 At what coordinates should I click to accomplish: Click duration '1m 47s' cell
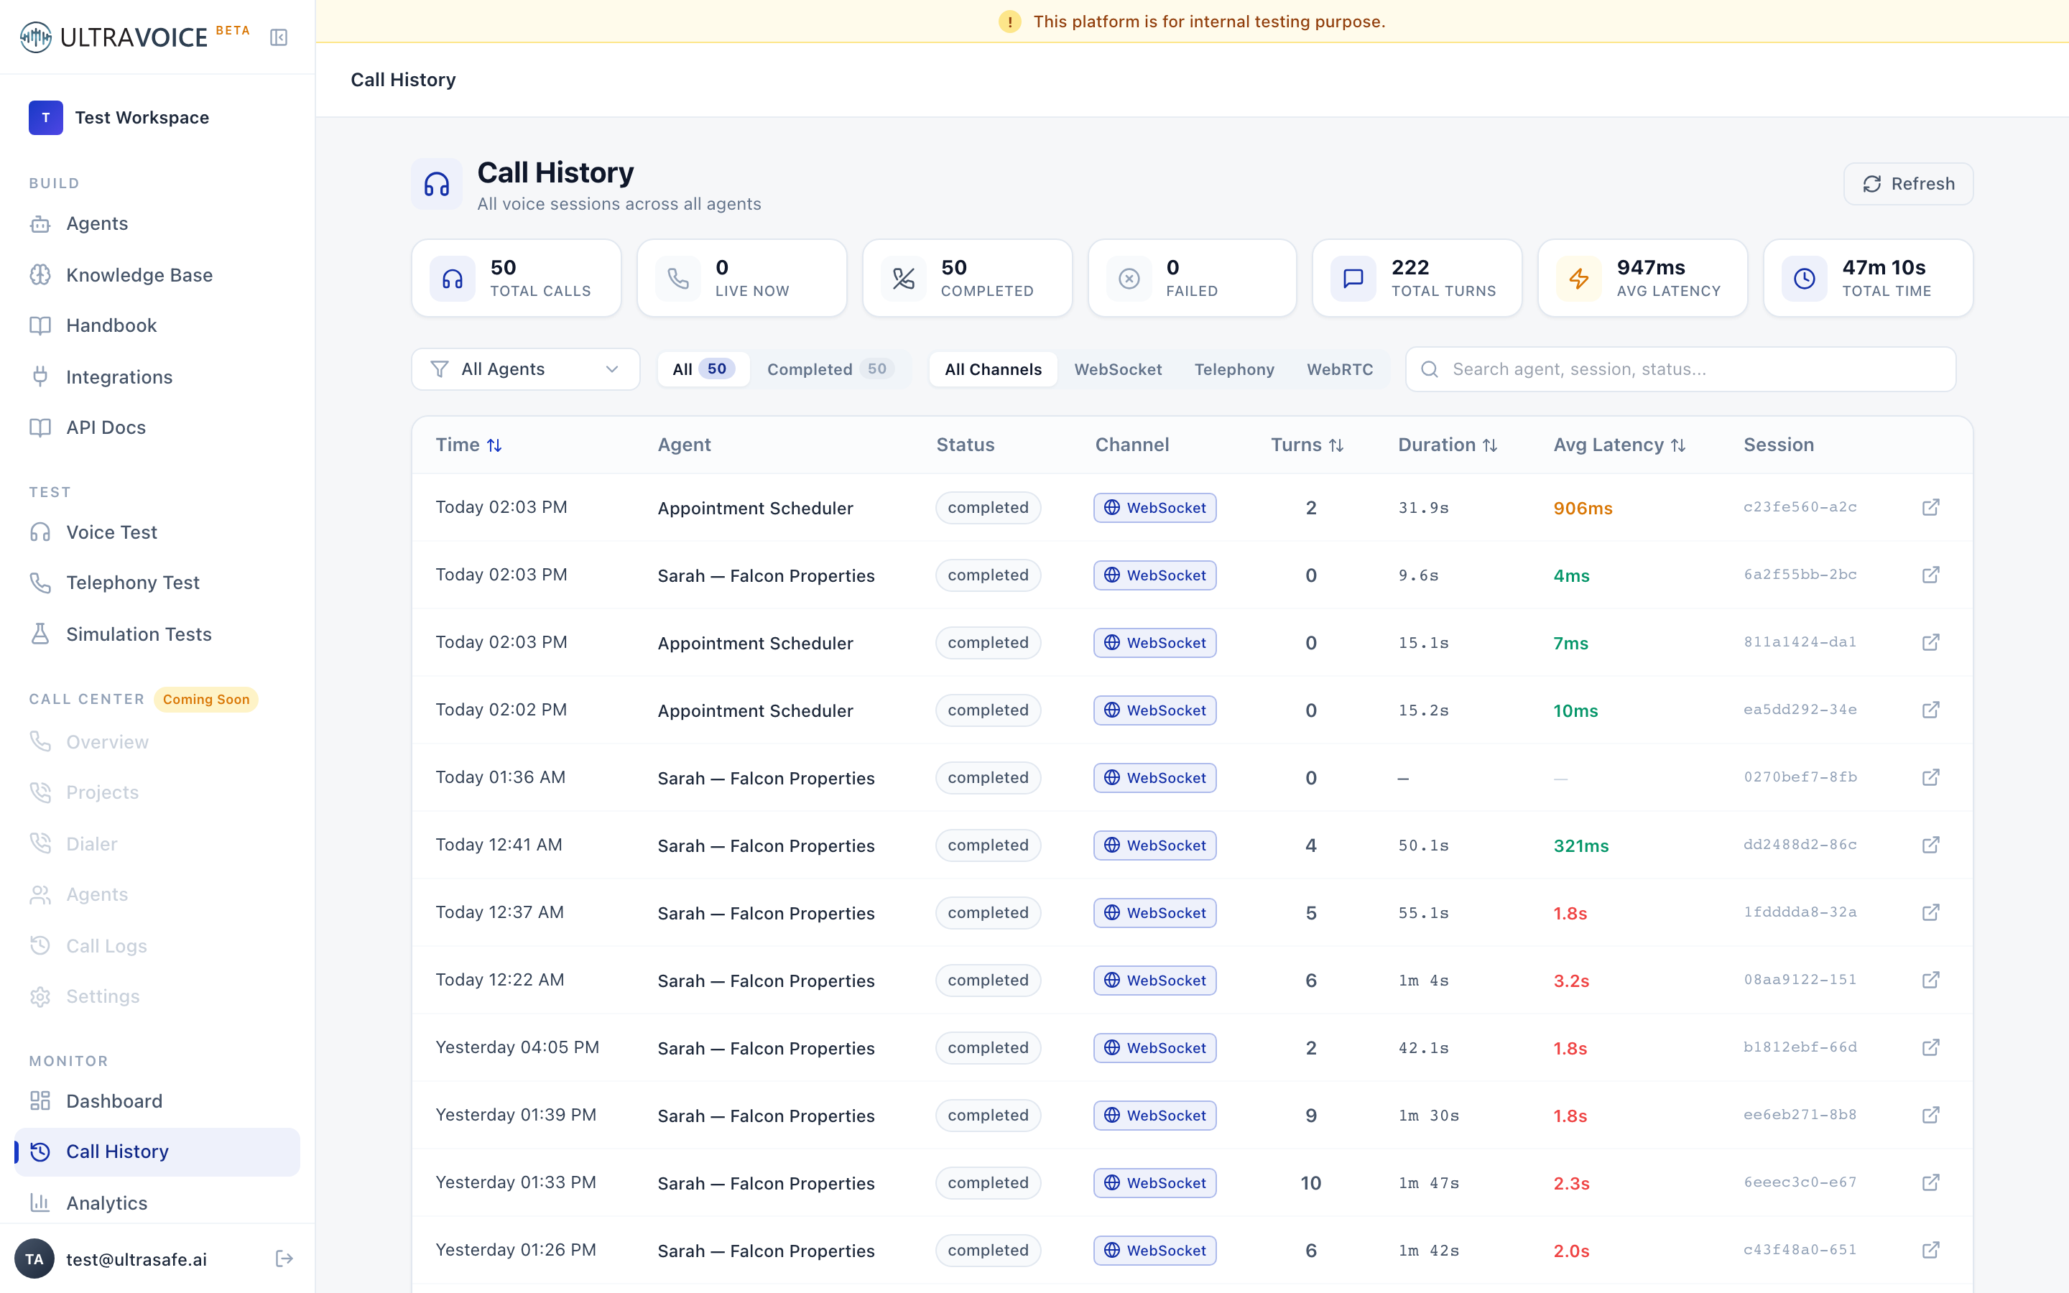(x=1429, y=1182)
